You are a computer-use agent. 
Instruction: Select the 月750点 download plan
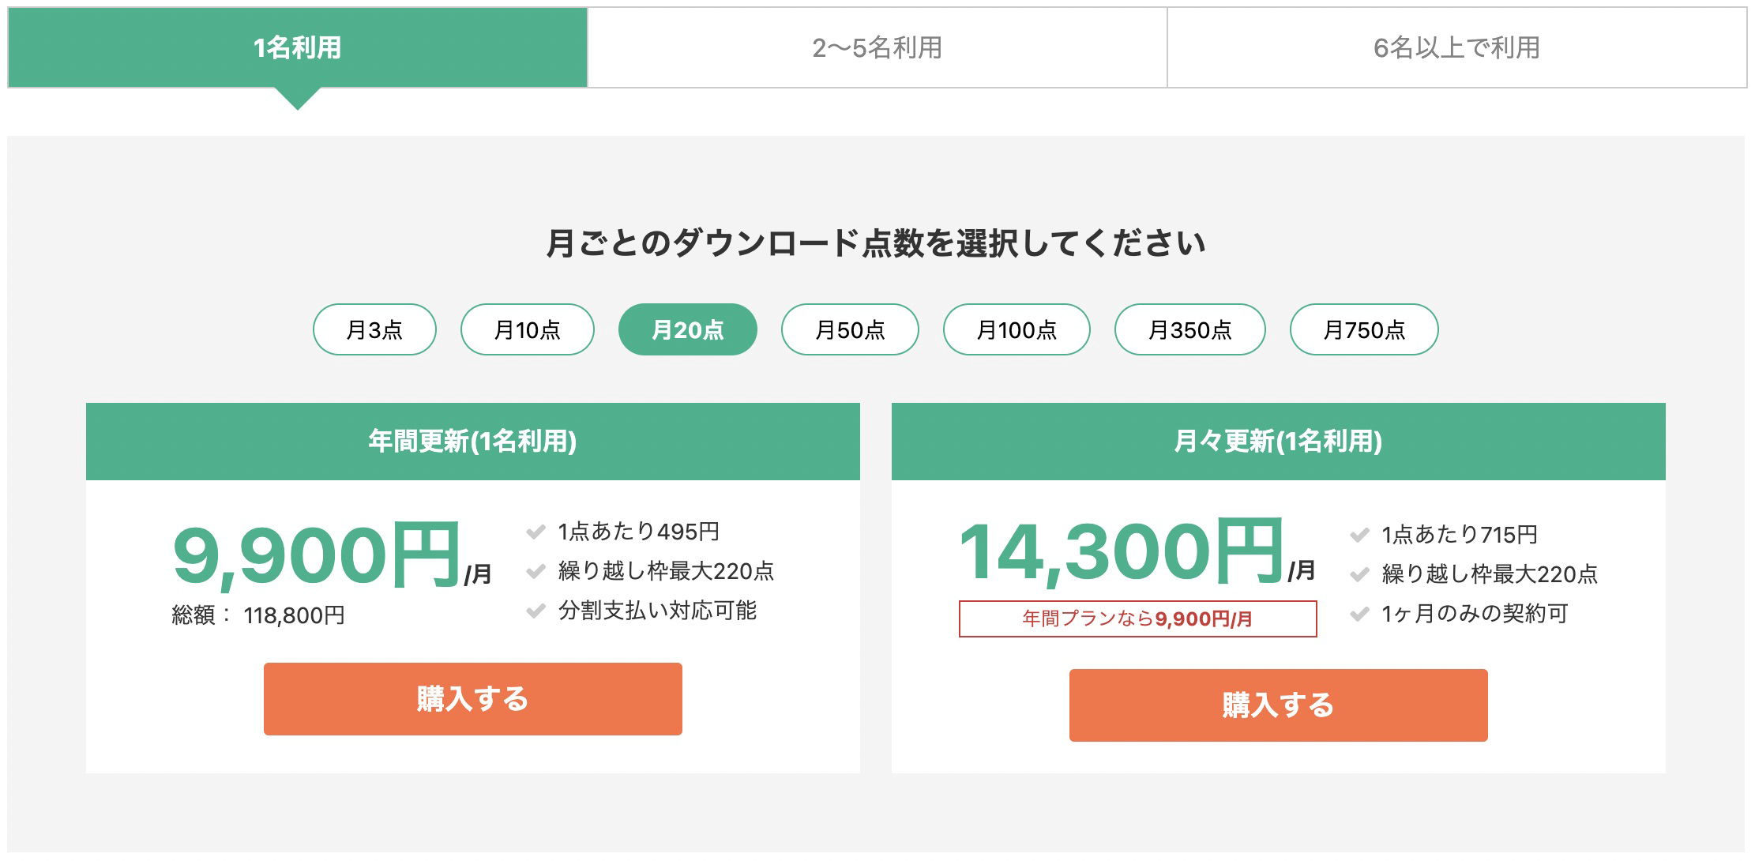pos(1364,329)
